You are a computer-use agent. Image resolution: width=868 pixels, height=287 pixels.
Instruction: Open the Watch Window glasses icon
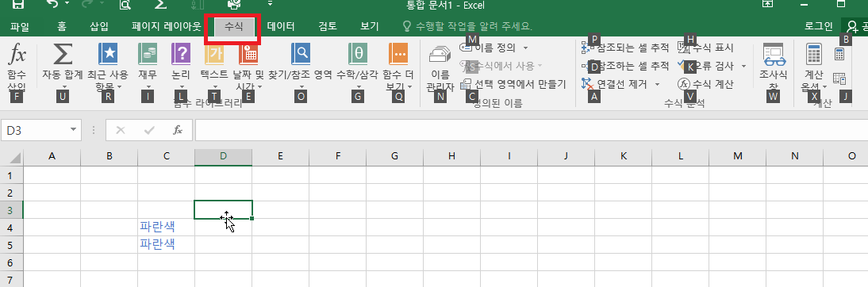pyautogui.click(x=774, y=55)
